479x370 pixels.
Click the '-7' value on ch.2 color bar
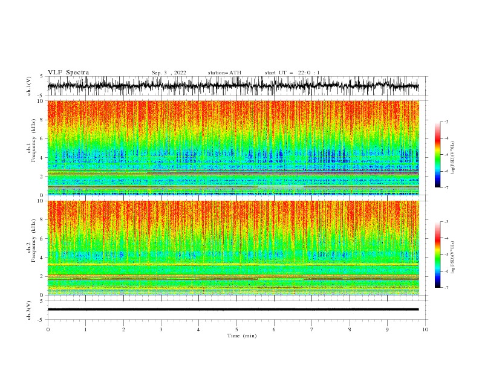click(x=446, y=288)
